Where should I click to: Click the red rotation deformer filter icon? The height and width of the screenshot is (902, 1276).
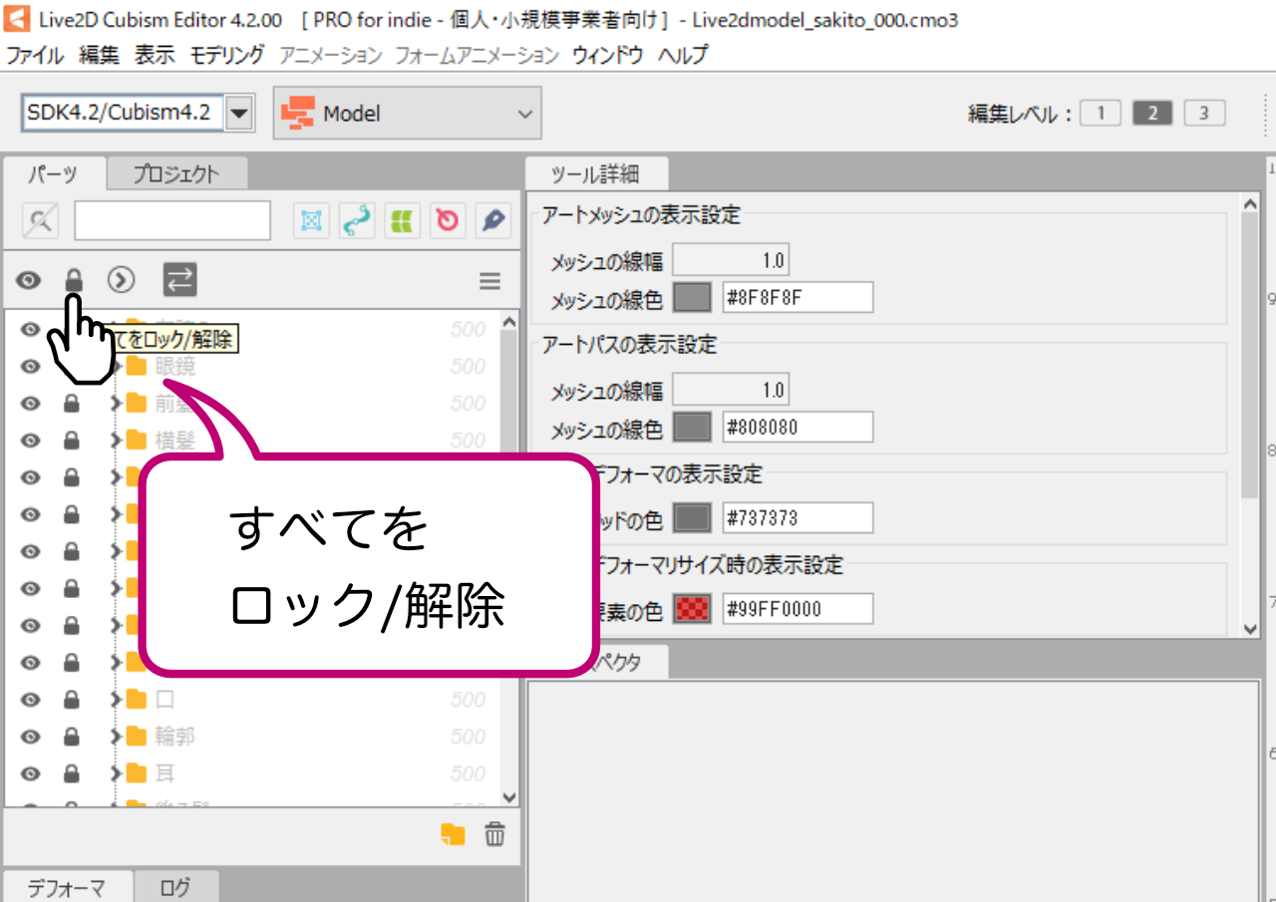448,220
